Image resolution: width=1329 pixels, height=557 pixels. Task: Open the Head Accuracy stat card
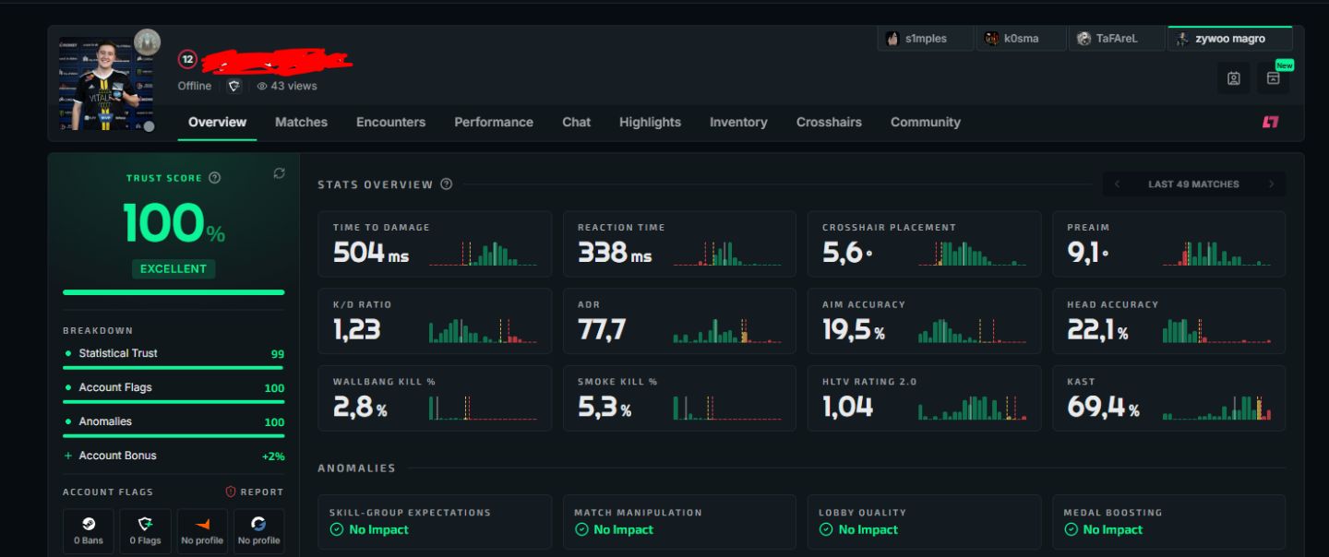1169,321
